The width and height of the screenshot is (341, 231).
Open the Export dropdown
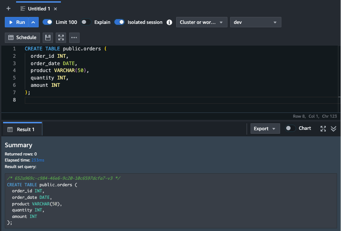(265, 129)
